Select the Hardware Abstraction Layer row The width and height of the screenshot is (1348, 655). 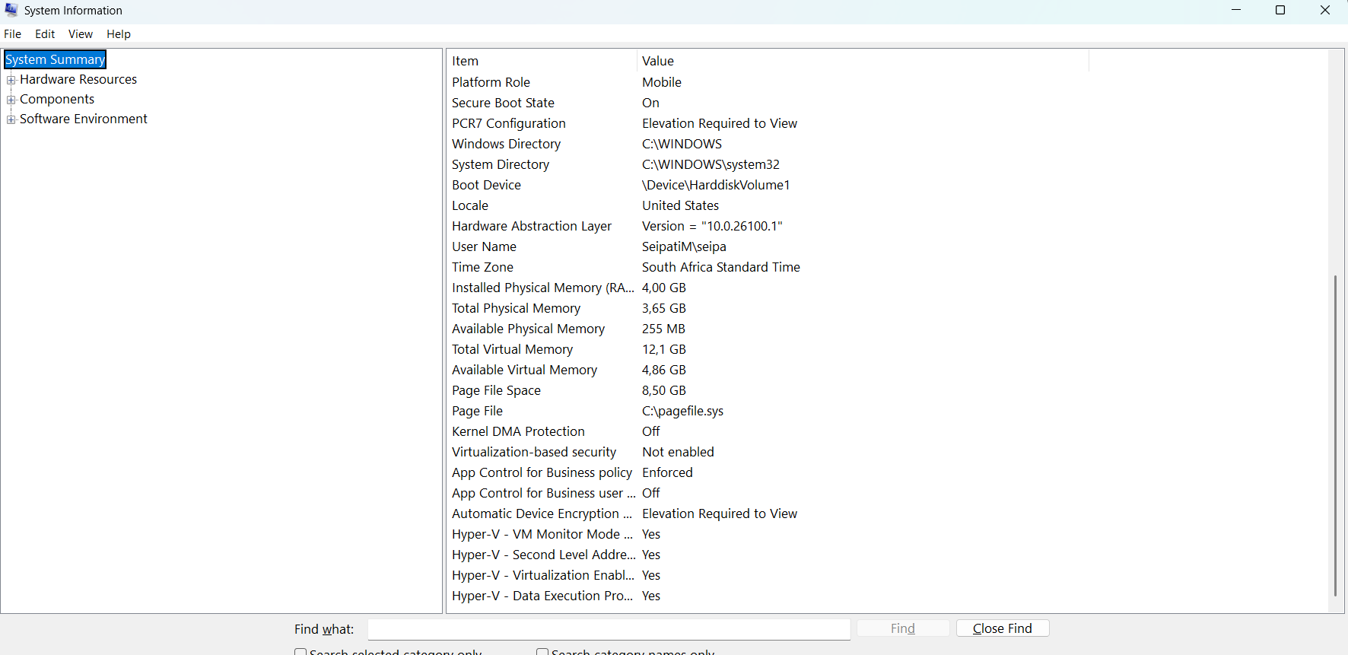(x=768, y=226)
